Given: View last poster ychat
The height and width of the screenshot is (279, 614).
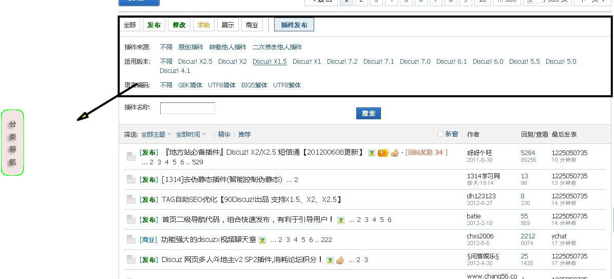Looking at the screenshot, I should pyautogui.click(x=559, y=236).
